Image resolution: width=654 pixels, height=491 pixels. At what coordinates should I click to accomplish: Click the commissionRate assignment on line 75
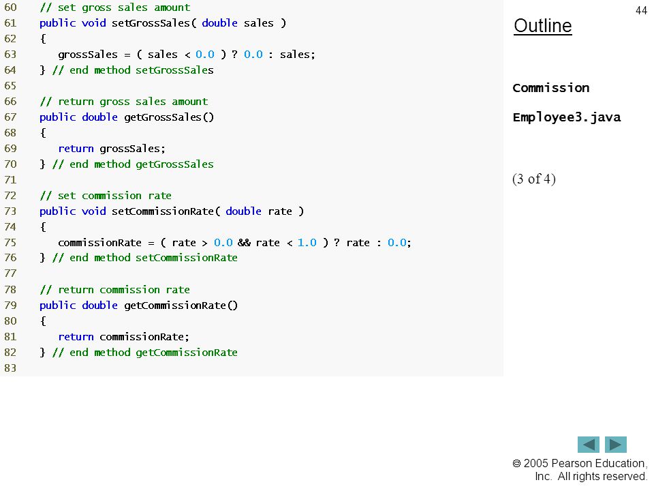point(235,243)
